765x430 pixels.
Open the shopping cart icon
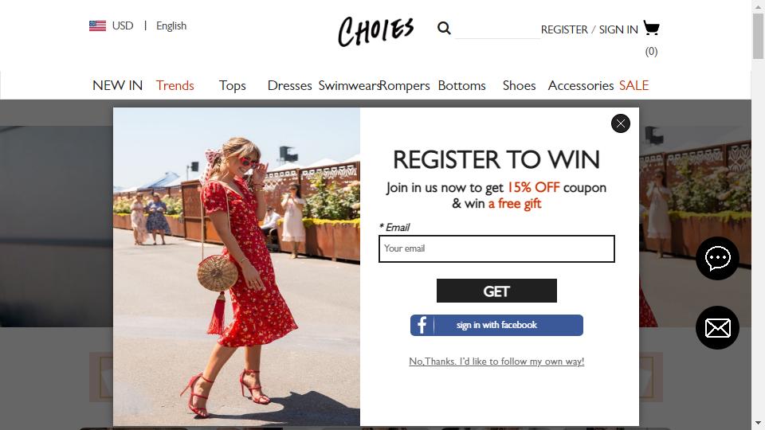651,28
